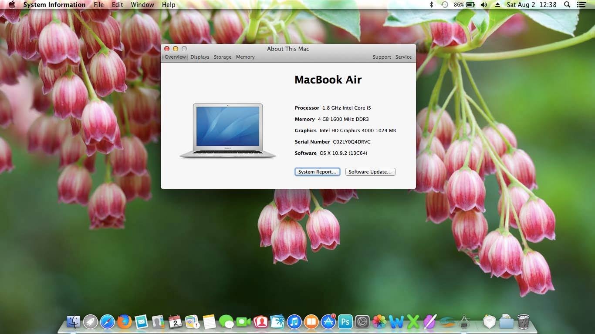
Task: Open iTunes in the dock
Action: tap(294, 322)
